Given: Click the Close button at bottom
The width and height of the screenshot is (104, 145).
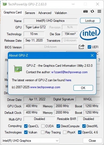Looking at the screenshot, I should tap(92, 141).
